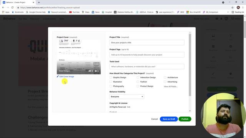Click the Edit Cover Image pencil icon
246x138 pixels.
click(x=58, y=77)
